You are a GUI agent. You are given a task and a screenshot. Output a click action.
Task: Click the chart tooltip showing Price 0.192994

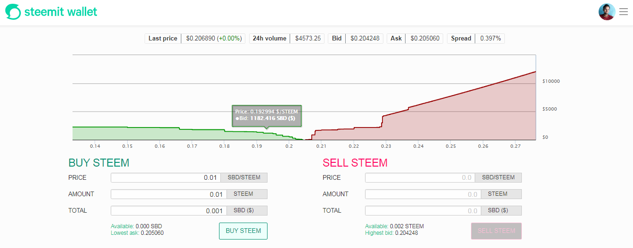click(267, 115)
